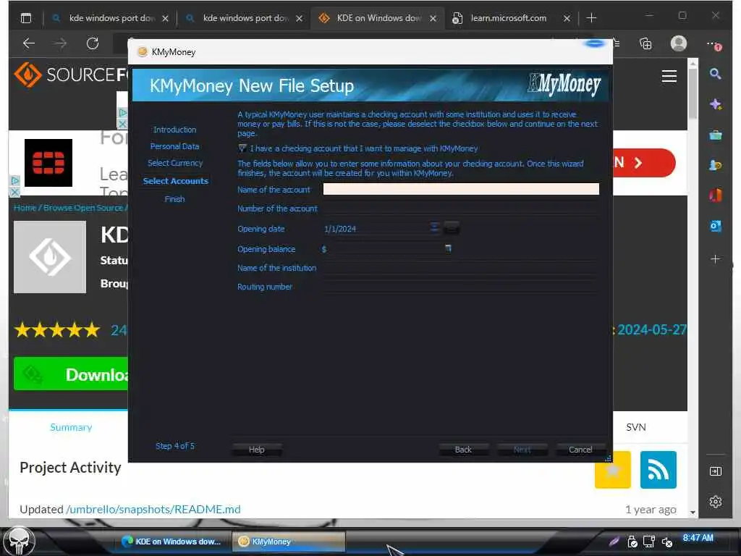Click the network tray icon
This screenshot has width=741, height=556.
649,542
